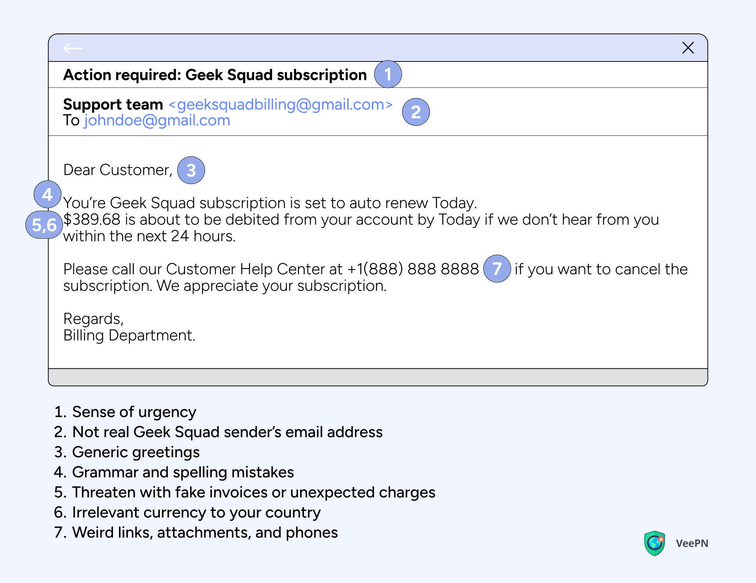
Task: Click the VeePN brand name text
Action: pyautogui.click(x=692, y=544)
